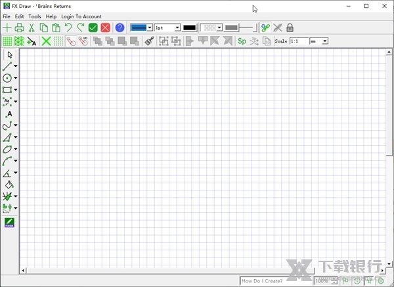
Task: Click the Scale 1:1 input field
Action: click(x=299, y=41)
